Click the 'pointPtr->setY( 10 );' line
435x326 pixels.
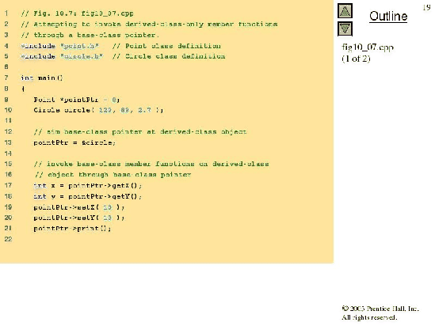click(79, 218)
